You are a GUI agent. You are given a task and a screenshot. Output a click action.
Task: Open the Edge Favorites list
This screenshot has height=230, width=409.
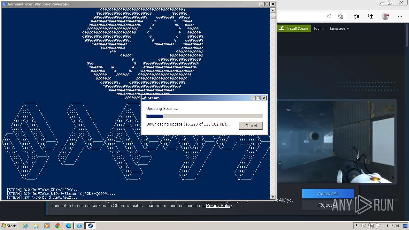[x=357, y=16]
